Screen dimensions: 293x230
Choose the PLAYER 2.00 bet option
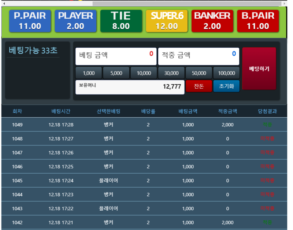click(x=75, y=21)
